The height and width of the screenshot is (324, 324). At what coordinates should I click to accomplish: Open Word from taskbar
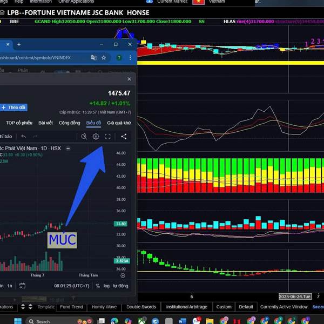pos(183,321)
